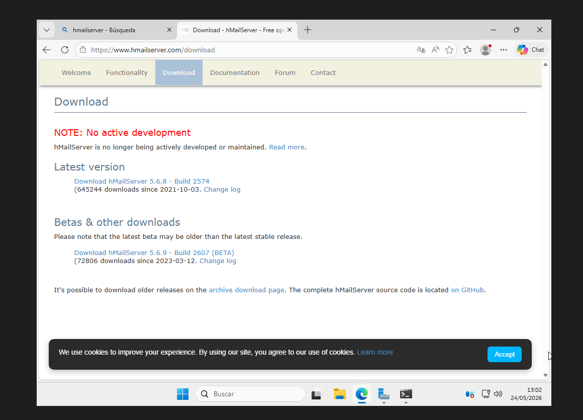The height and width of the screenshot is (420, 583).
Task: Open the Contact menu item
Action: [x=323, y=72]
